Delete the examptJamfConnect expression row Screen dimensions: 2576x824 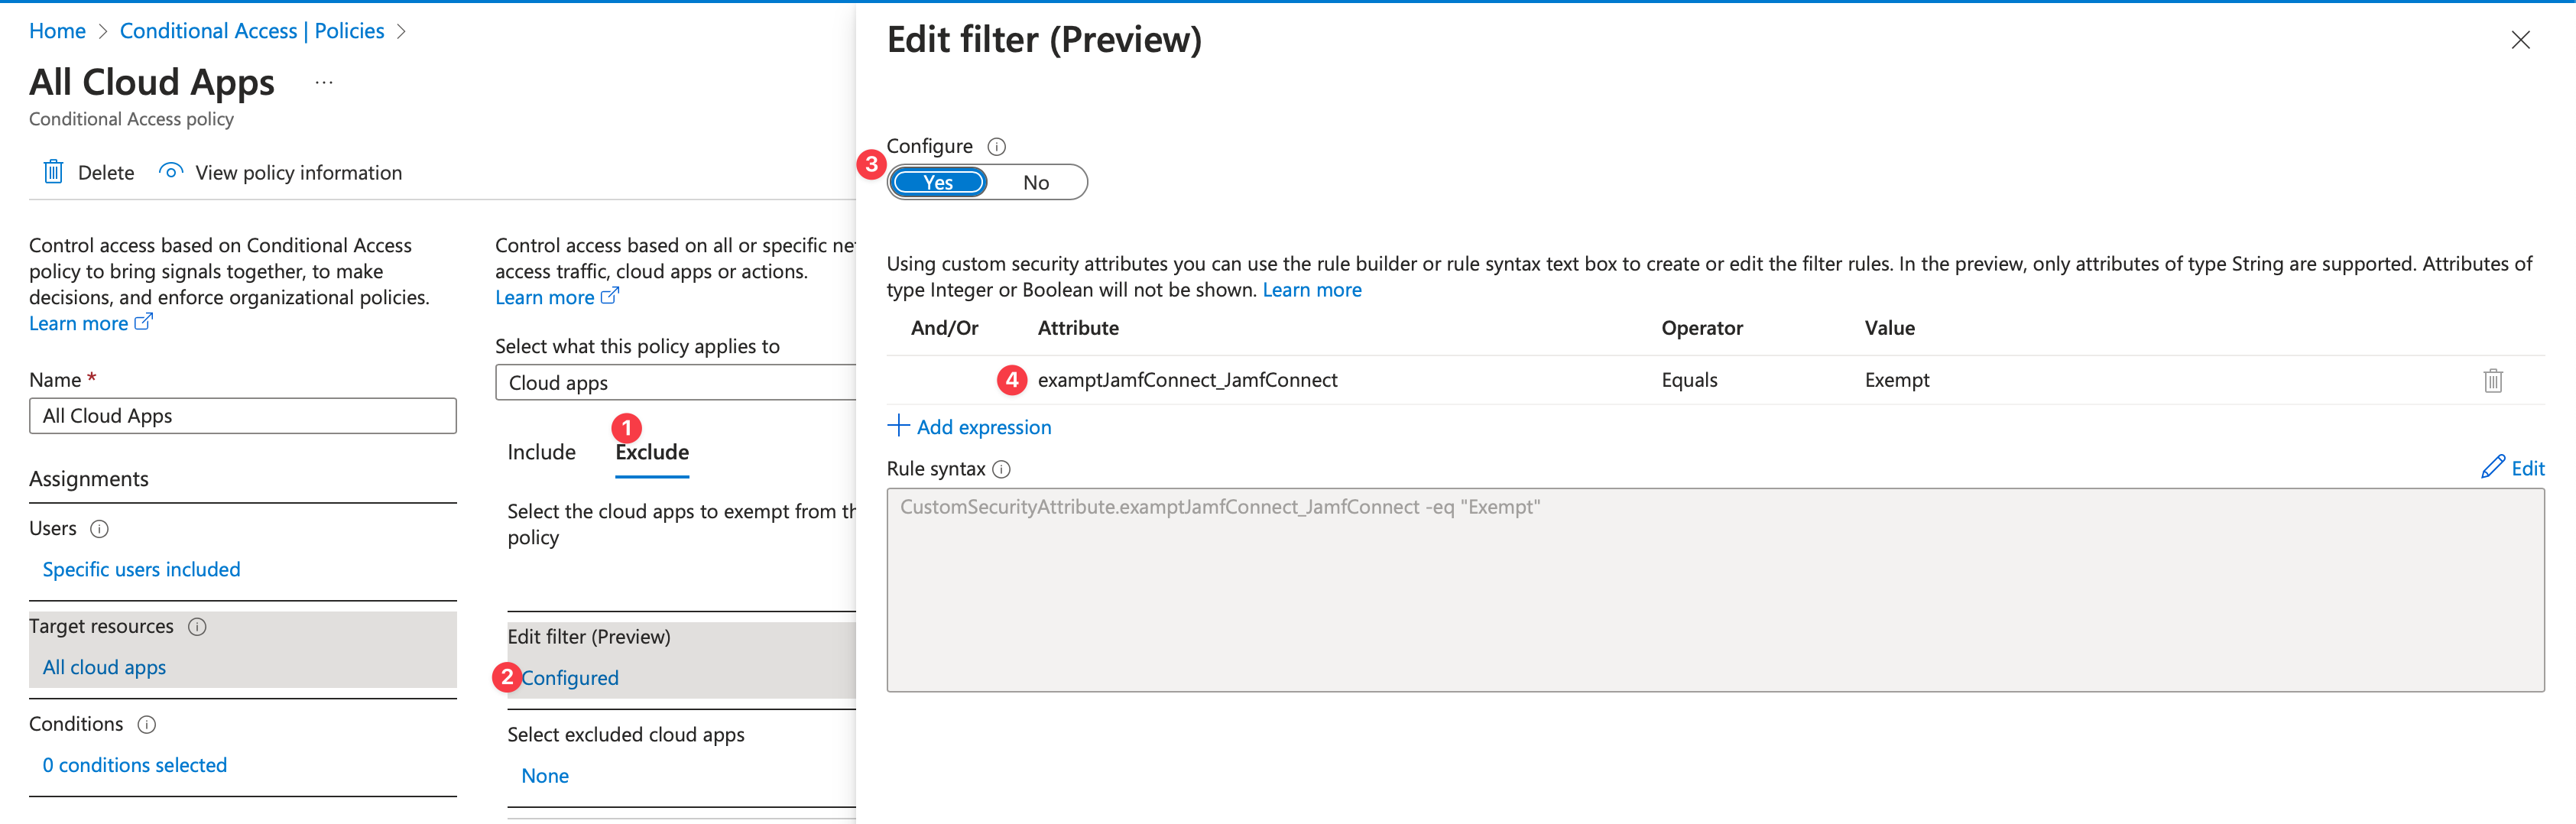click(2492, 380)
